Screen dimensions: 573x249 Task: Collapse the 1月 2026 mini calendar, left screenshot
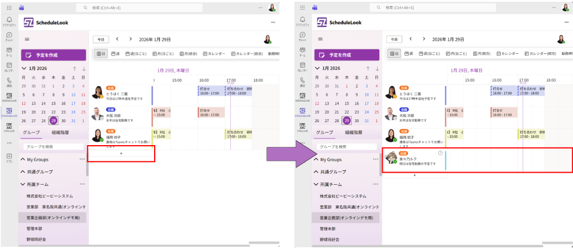point(23,68)
